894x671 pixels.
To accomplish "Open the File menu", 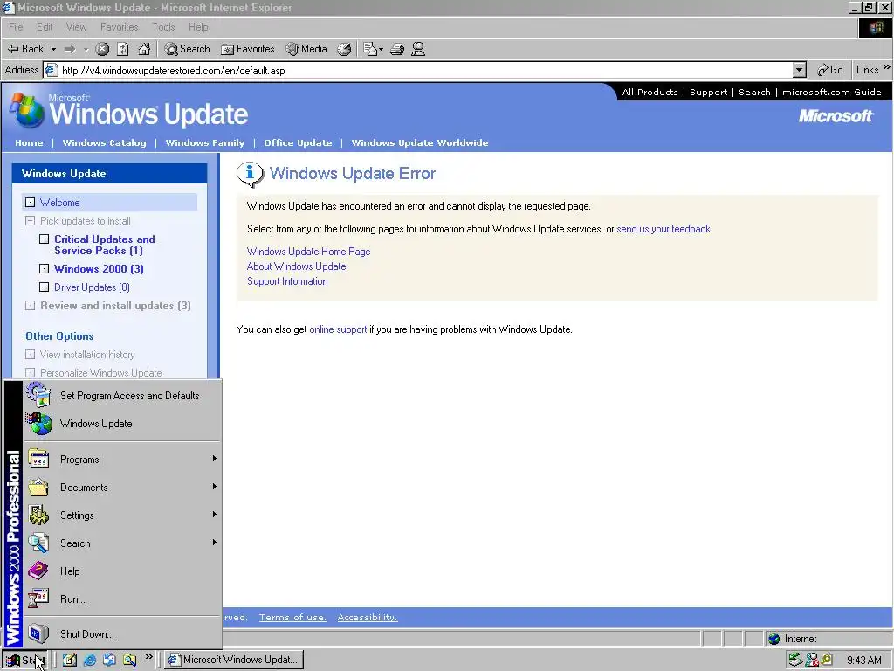I will 16,27.
